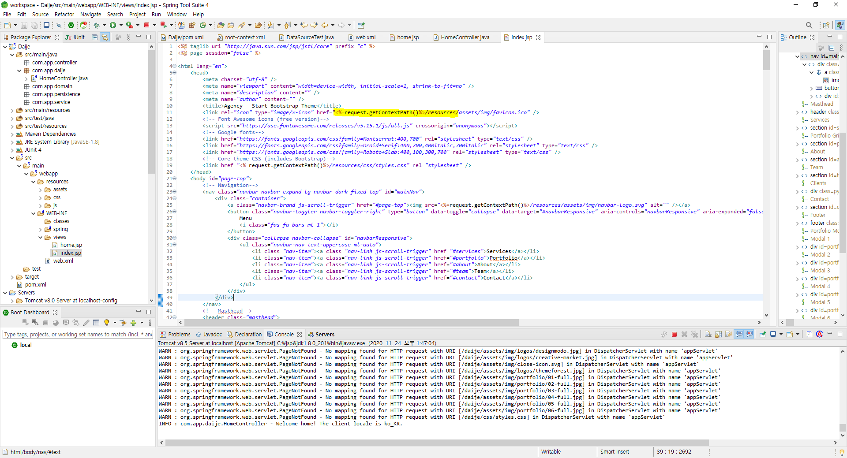Click Collapse All icon in Outline view
This screenshot has width=847, height=458.
coord(832,48)
